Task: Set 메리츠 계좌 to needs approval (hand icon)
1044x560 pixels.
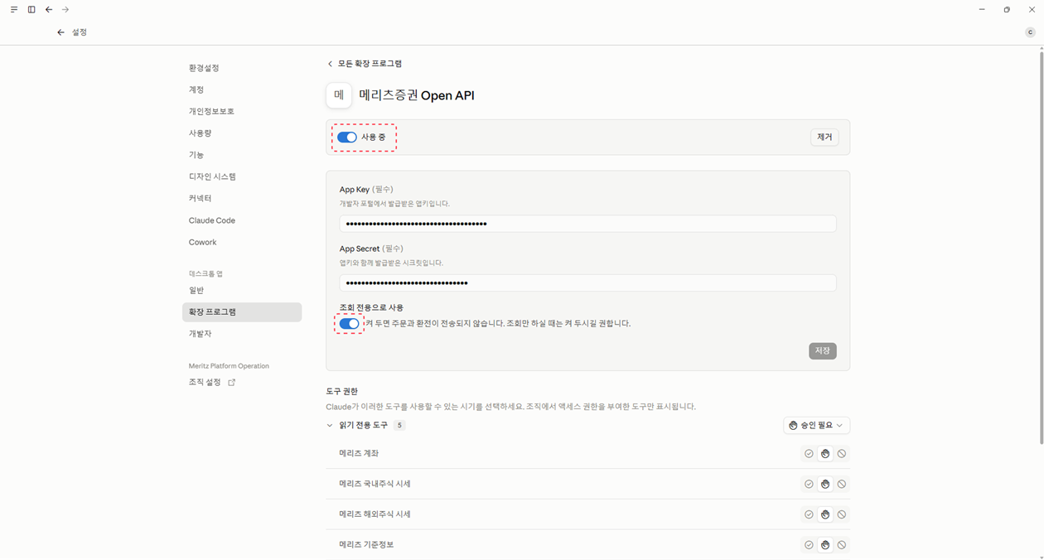Action: coord(825,454)
